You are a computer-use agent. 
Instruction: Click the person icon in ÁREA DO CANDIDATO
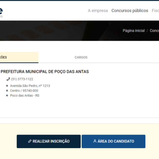[x=95, y=141]
